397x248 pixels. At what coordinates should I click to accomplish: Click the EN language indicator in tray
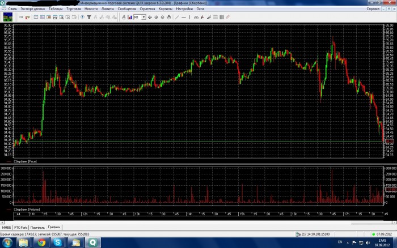[x=340, y=242]
